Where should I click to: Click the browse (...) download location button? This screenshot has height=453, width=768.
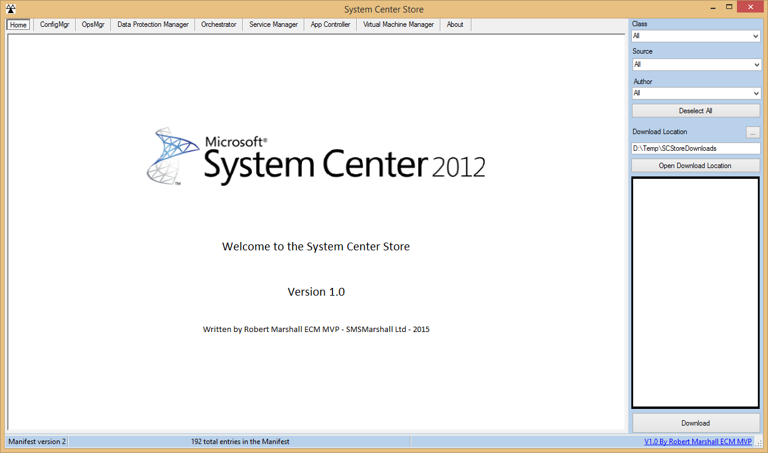(x=752, y=132)
